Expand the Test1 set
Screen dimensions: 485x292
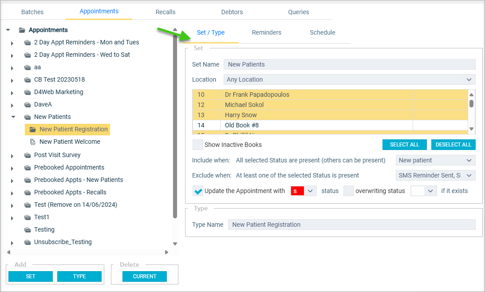click(x=12, y=218)
